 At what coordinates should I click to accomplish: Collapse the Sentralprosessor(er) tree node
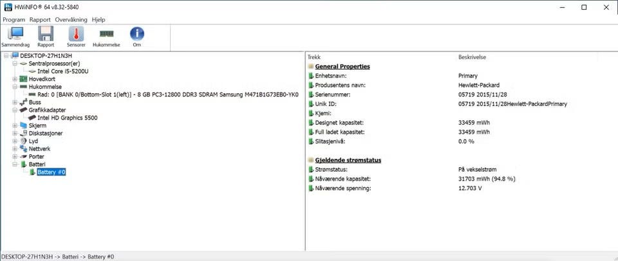pyautogui.click(x=15, y=64)
